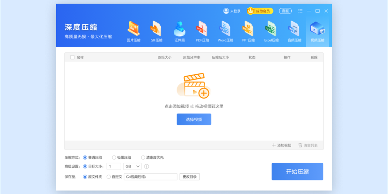Select the GIF压缩 compression tool
The width and height of the screenshot is (388, 194).
(156, 31)
